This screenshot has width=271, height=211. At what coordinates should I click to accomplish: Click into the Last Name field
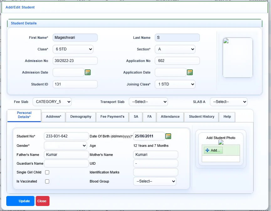(177, 38)
